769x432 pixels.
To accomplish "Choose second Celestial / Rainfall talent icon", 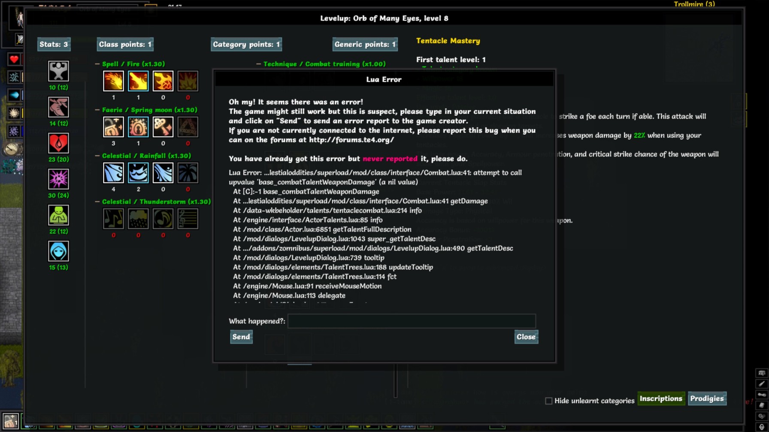I will [x=138, y=173].
